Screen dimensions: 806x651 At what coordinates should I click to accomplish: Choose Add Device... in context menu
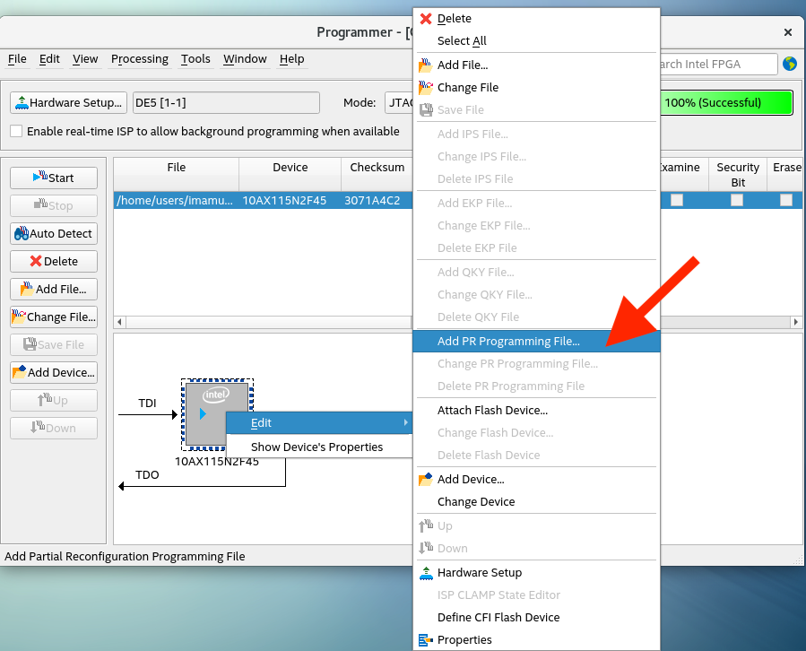536,479
